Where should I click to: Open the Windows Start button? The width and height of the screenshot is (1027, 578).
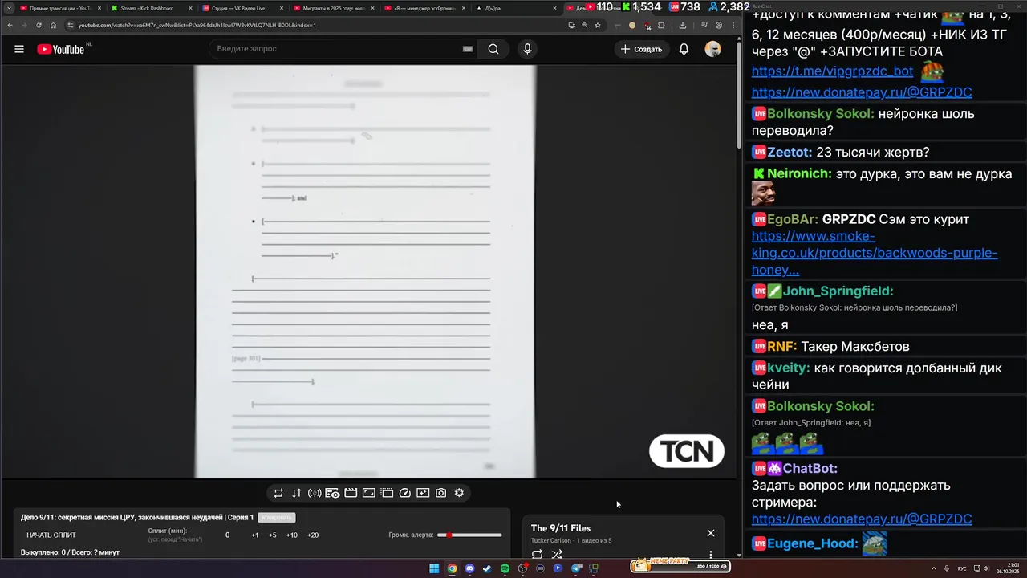coord(434,568)
